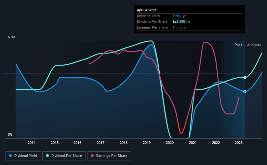Click the teal Dividend Per Share legend dot
This screenshot has height=165, width=267.
point(47,156)
